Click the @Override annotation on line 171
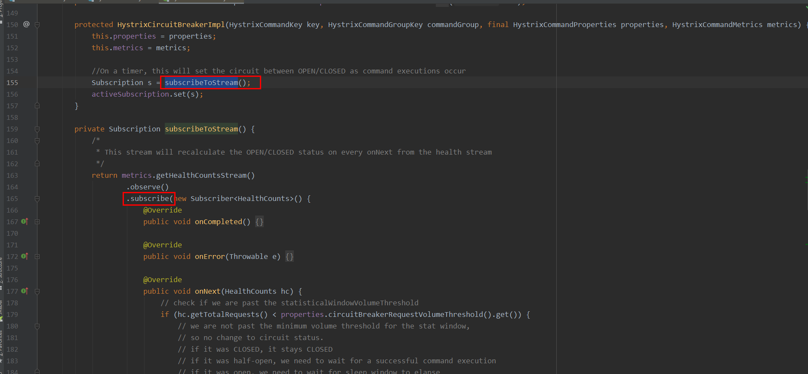Screen dimensions: 808x374 162,245
